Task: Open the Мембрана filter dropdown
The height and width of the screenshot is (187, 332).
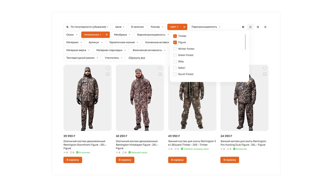Action: click(x=122, y=35)
